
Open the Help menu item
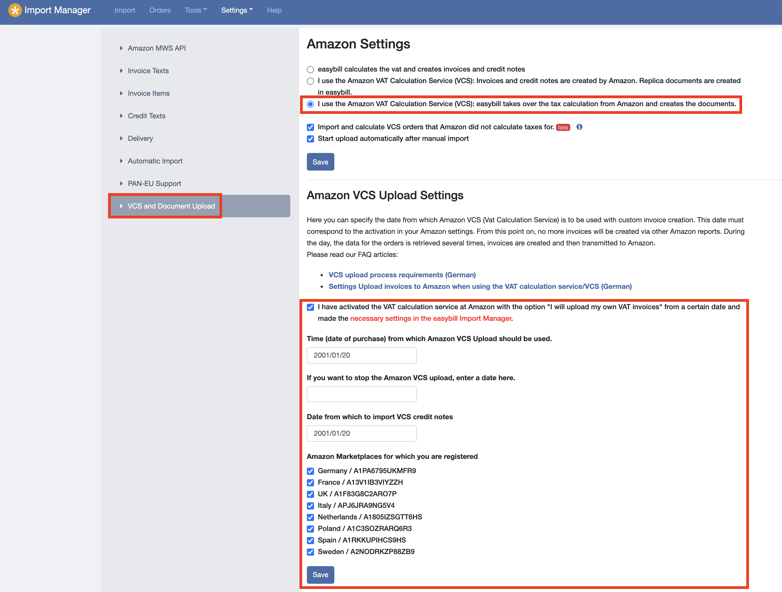[274, 10]
